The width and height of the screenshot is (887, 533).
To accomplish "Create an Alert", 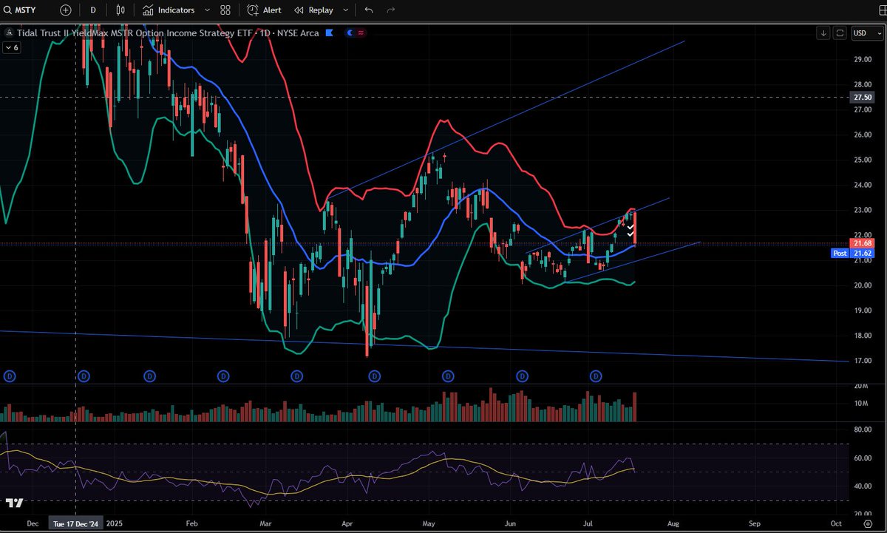I will (x=264, y=10).
